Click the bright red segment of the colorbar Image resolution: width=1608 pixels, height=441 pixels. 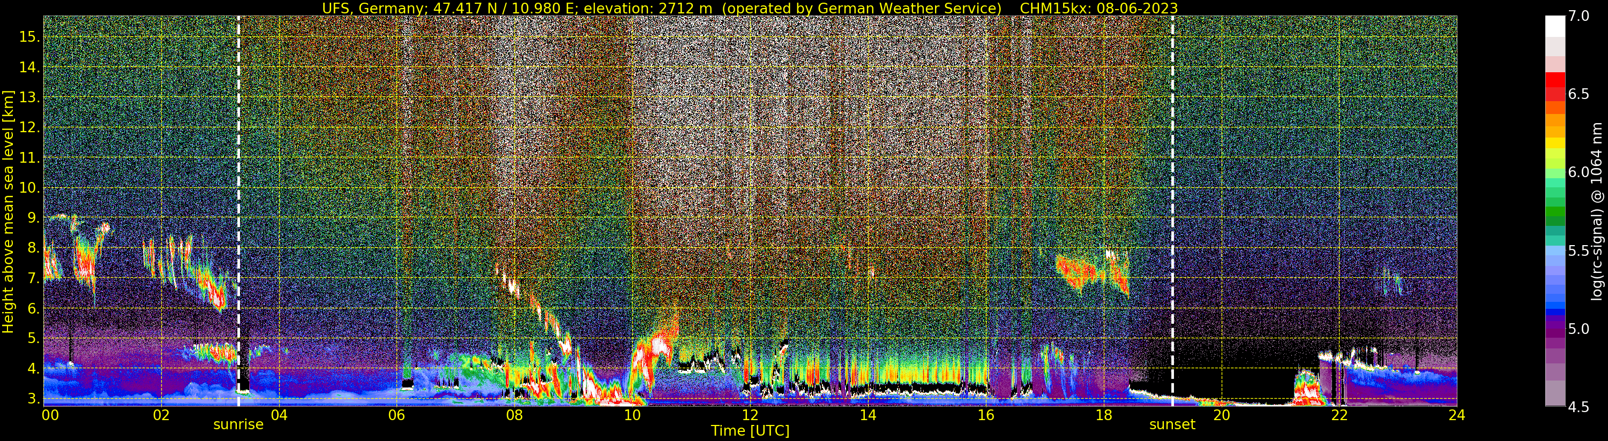click(x=1555, y=80)
